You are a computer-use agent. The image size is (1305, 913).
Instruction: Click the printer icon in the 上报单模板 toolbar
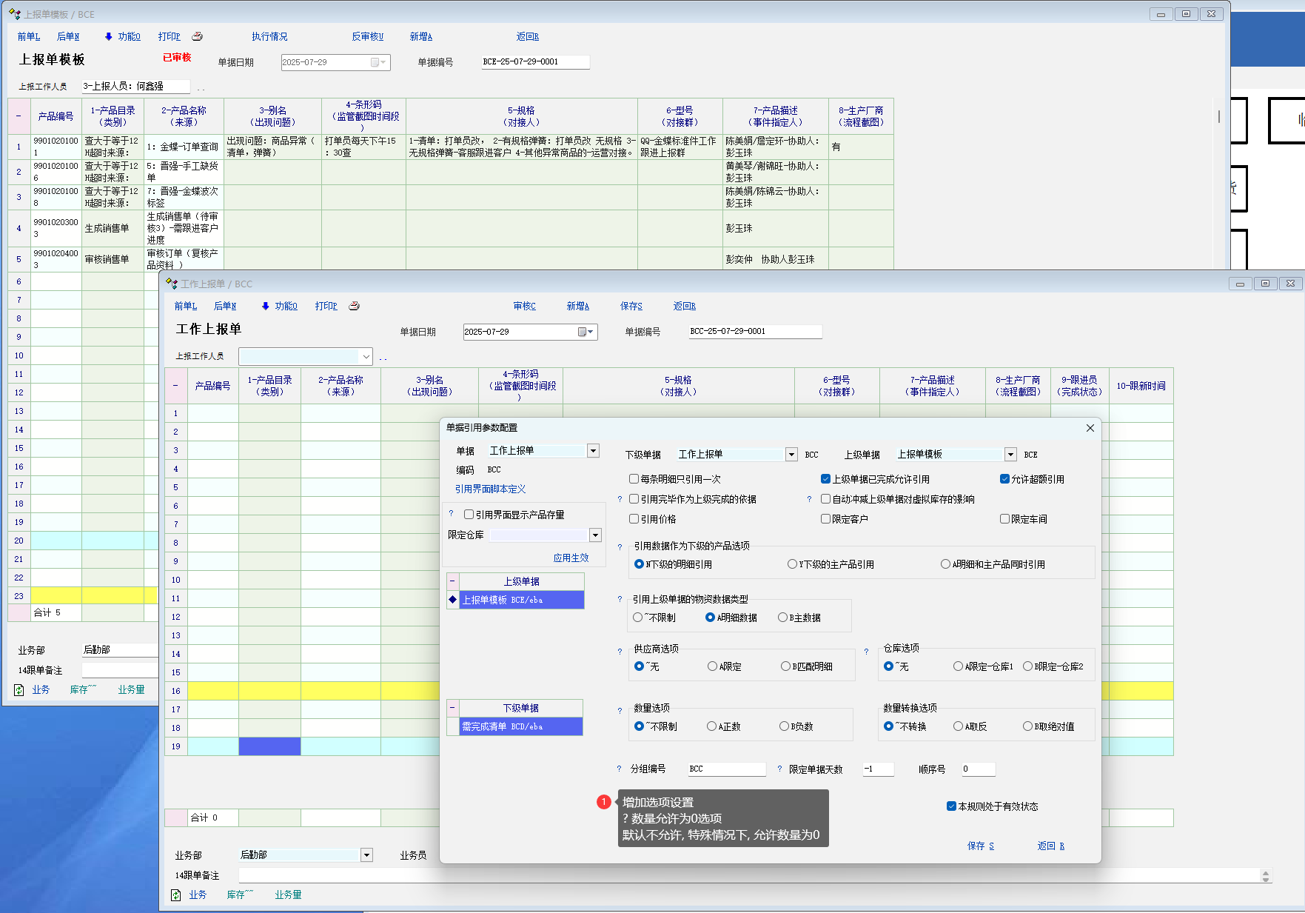pos(197,36)
